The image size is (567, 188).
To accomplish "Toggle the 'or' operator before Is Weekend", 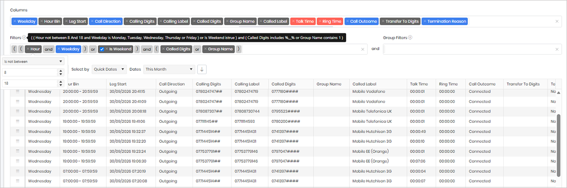I will coord(92,49).
